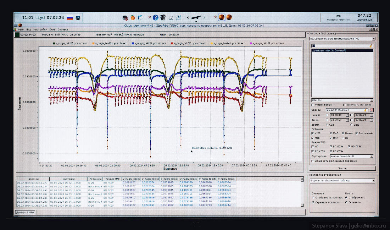The width and height of the screenshot is (390, 230).
Task: Expand the Сортировка dropdown
Action: pos(372,156)
